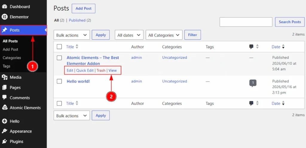Open Tags submenu item
The height and width of the screenshot is (148, 306).
[x=7, y=66]
